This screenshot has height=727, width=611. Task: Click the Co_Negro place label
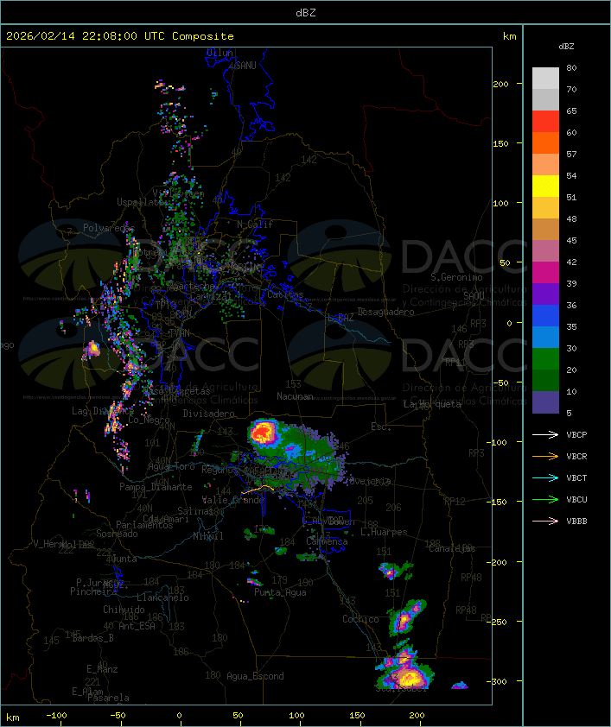149,420
